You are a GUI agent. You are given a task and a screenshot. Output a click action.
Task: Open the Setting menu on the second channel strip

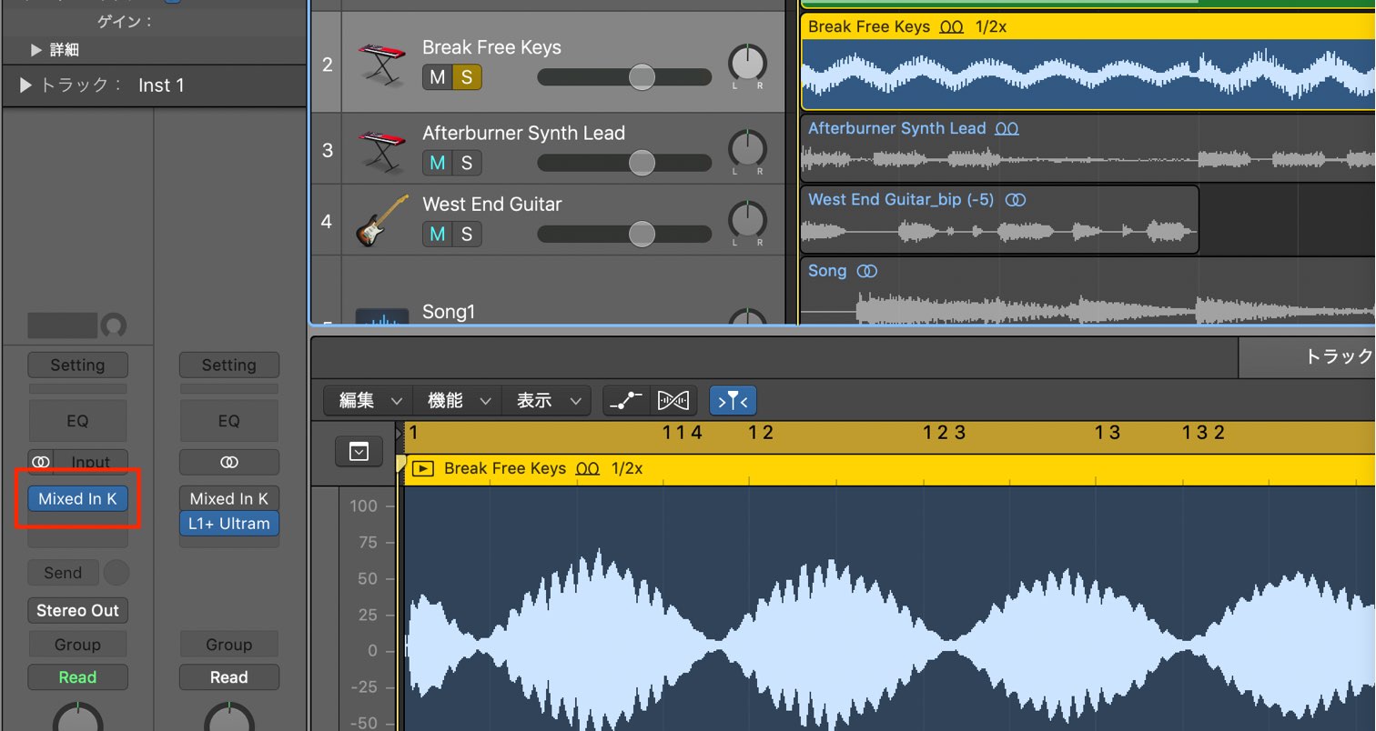click(229, 365)
